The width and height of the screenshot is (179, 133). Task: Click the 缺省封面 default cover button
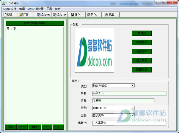tap(142, 42)
